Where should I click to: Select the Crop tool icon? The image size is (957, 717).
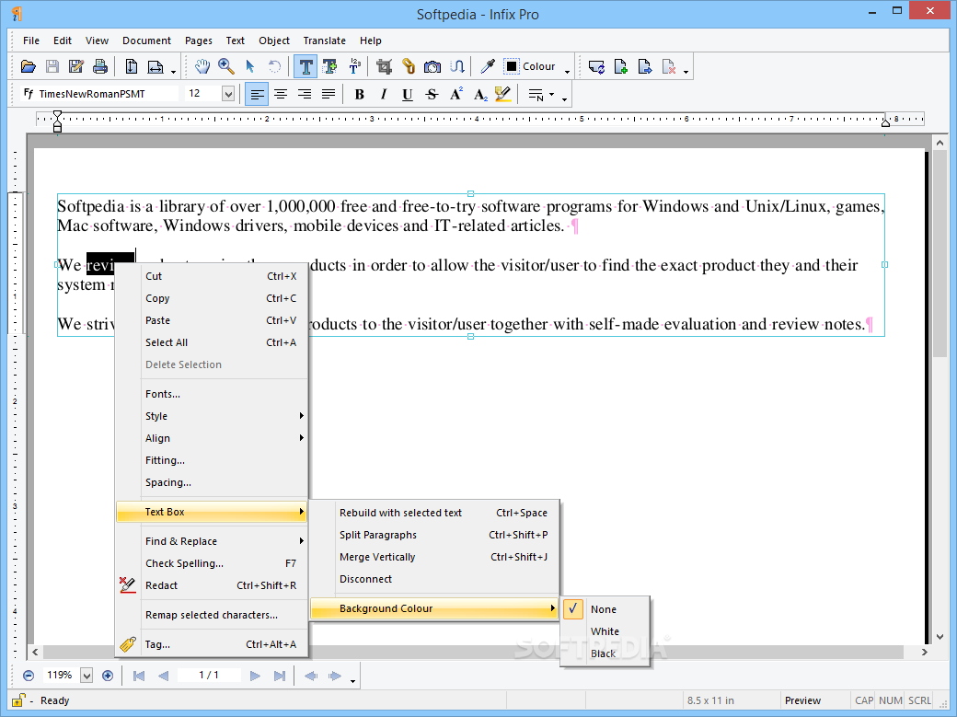[384, 66]
